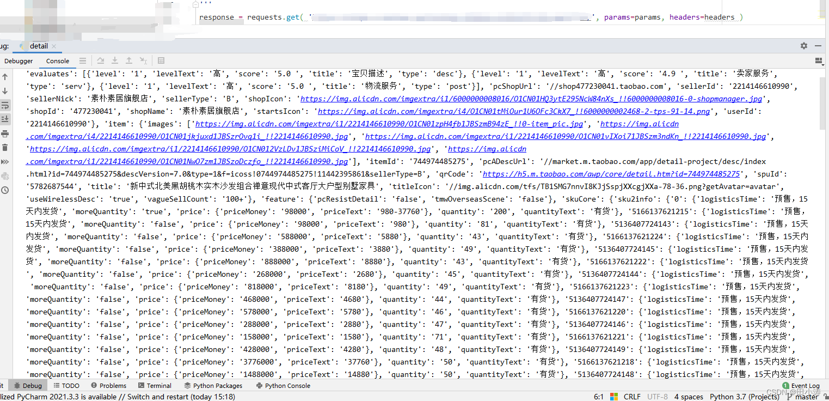Open the h5.m.taobao.com qrCode link

point(611,174)
